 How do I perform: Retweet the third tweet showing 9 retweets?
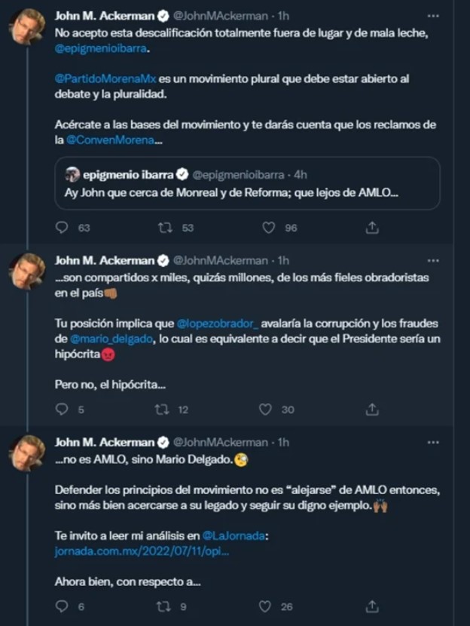(x=163, y=606)
